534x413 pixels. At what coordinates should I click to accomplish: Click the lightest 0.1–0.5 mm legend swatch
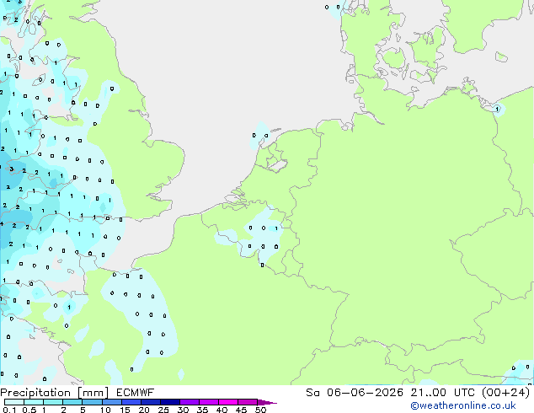(14, 402)
